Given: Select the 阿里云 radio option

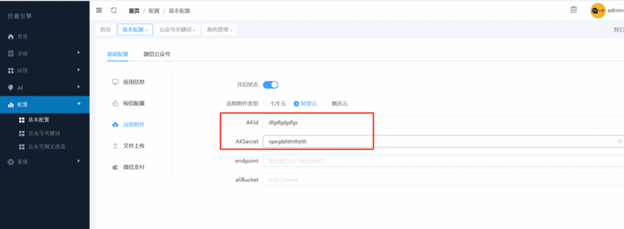Looking at the screenshot, I should (305, 104).
